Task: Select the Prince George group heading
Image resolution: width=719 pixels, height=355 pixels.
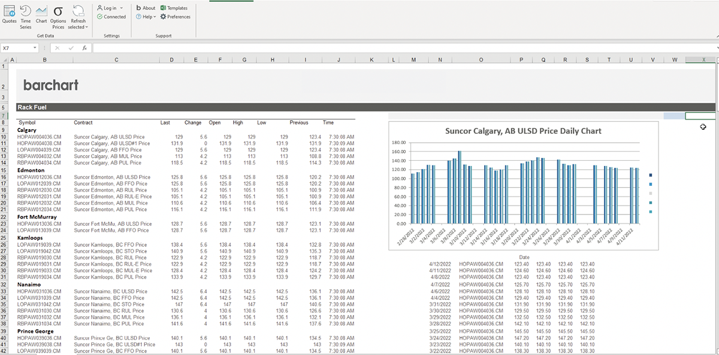Action: [x=35, y=331]
